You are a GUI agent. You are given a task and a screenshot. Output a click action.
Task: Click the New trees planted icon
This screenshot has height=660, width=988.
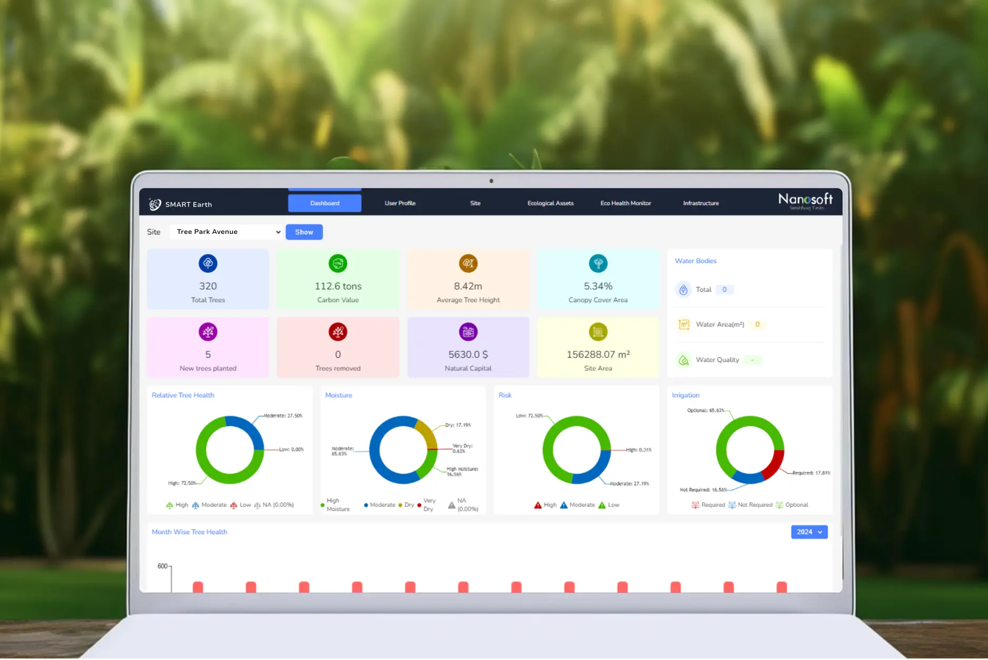(x=208, y=332)
